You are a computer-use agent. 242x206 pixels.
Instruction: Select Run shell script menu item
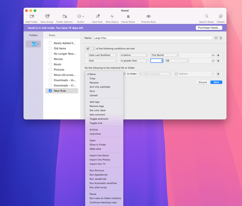98,188
